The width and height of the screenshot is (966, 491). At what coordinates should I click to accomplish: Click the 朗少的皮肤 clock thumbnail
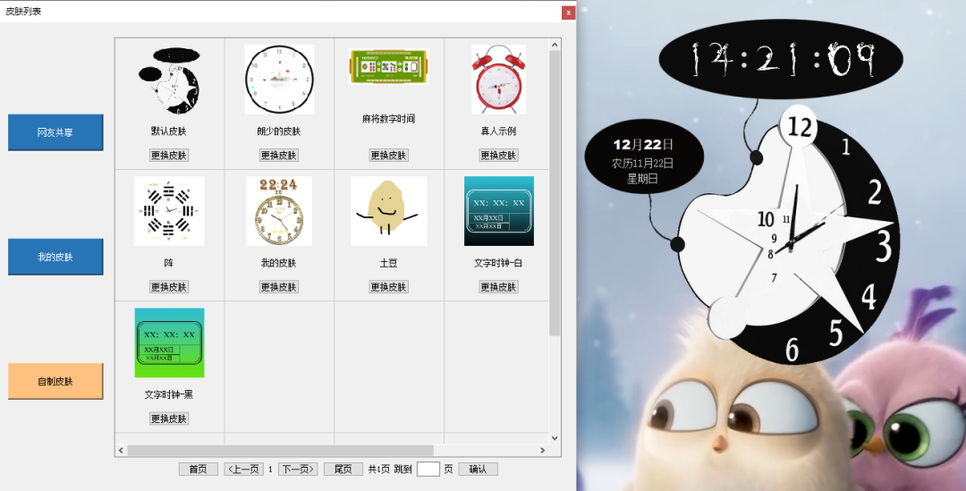279,80
